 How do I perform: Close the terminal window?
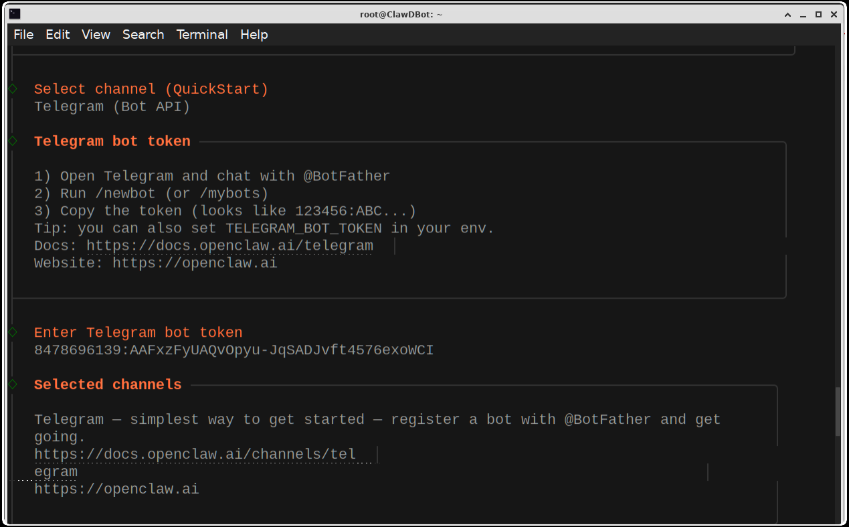[x=834, y=14]
